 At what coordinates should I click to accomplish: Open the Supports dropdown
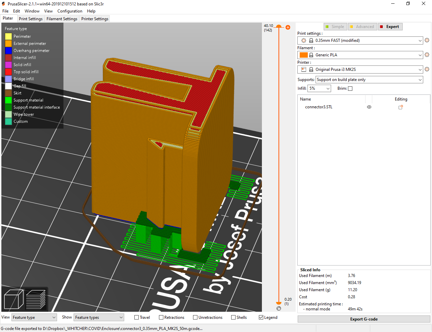click(369, 80)
